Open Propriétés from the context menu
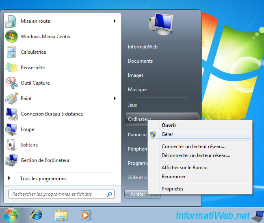 (200, 189)
